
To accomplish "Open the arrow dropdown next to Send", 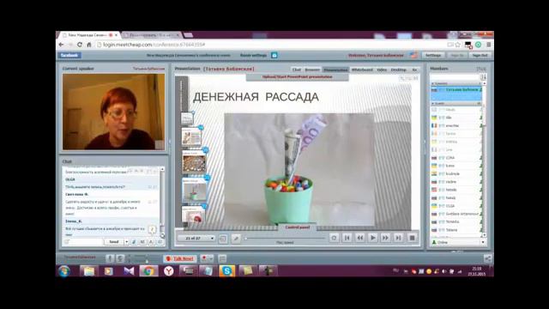I will pos(127,242).
